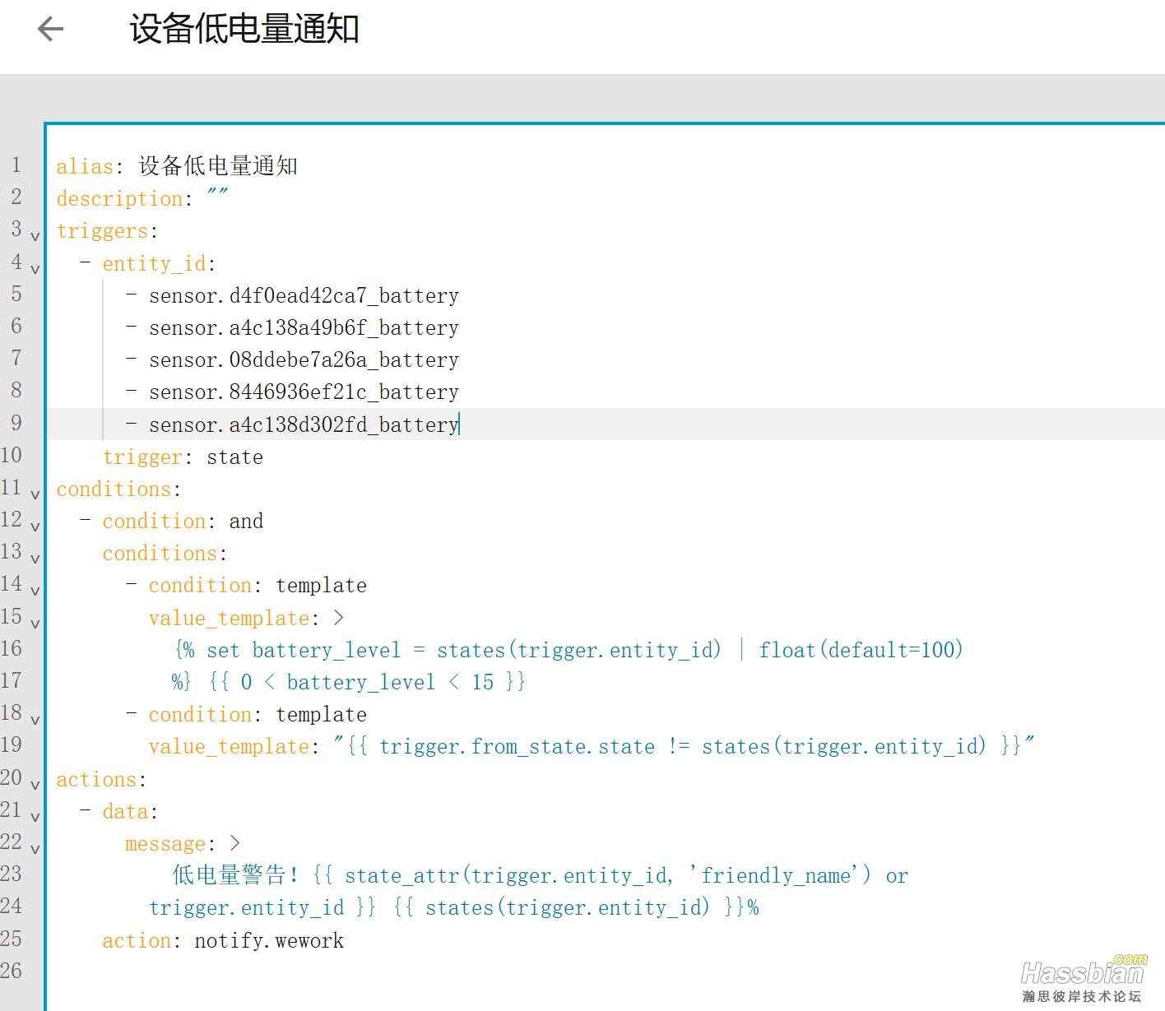
Task: Fold second template condition on line 18
Action: pos(35,720)
